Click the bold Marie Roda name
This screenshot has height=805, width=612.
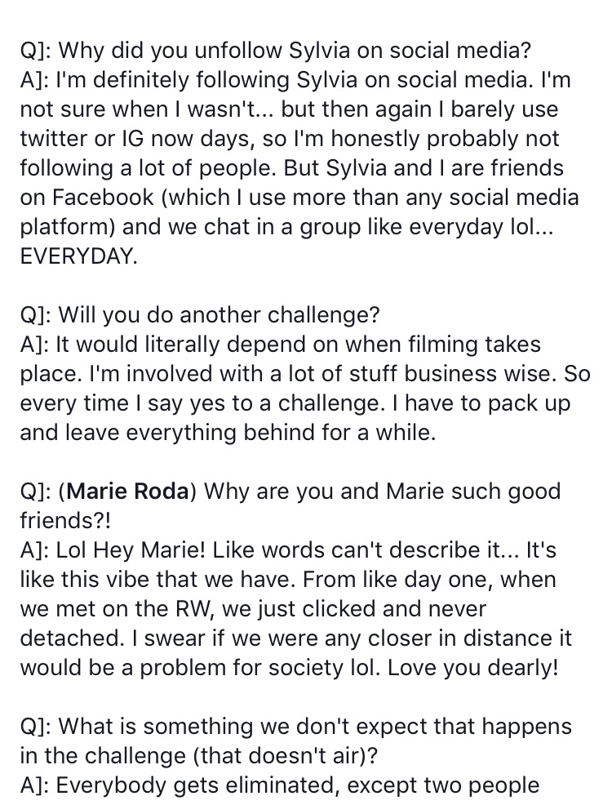pyautogui.click(x=128, y=491)
